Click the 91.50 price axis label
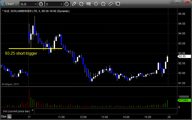The image size is (192, 120). 182,83
